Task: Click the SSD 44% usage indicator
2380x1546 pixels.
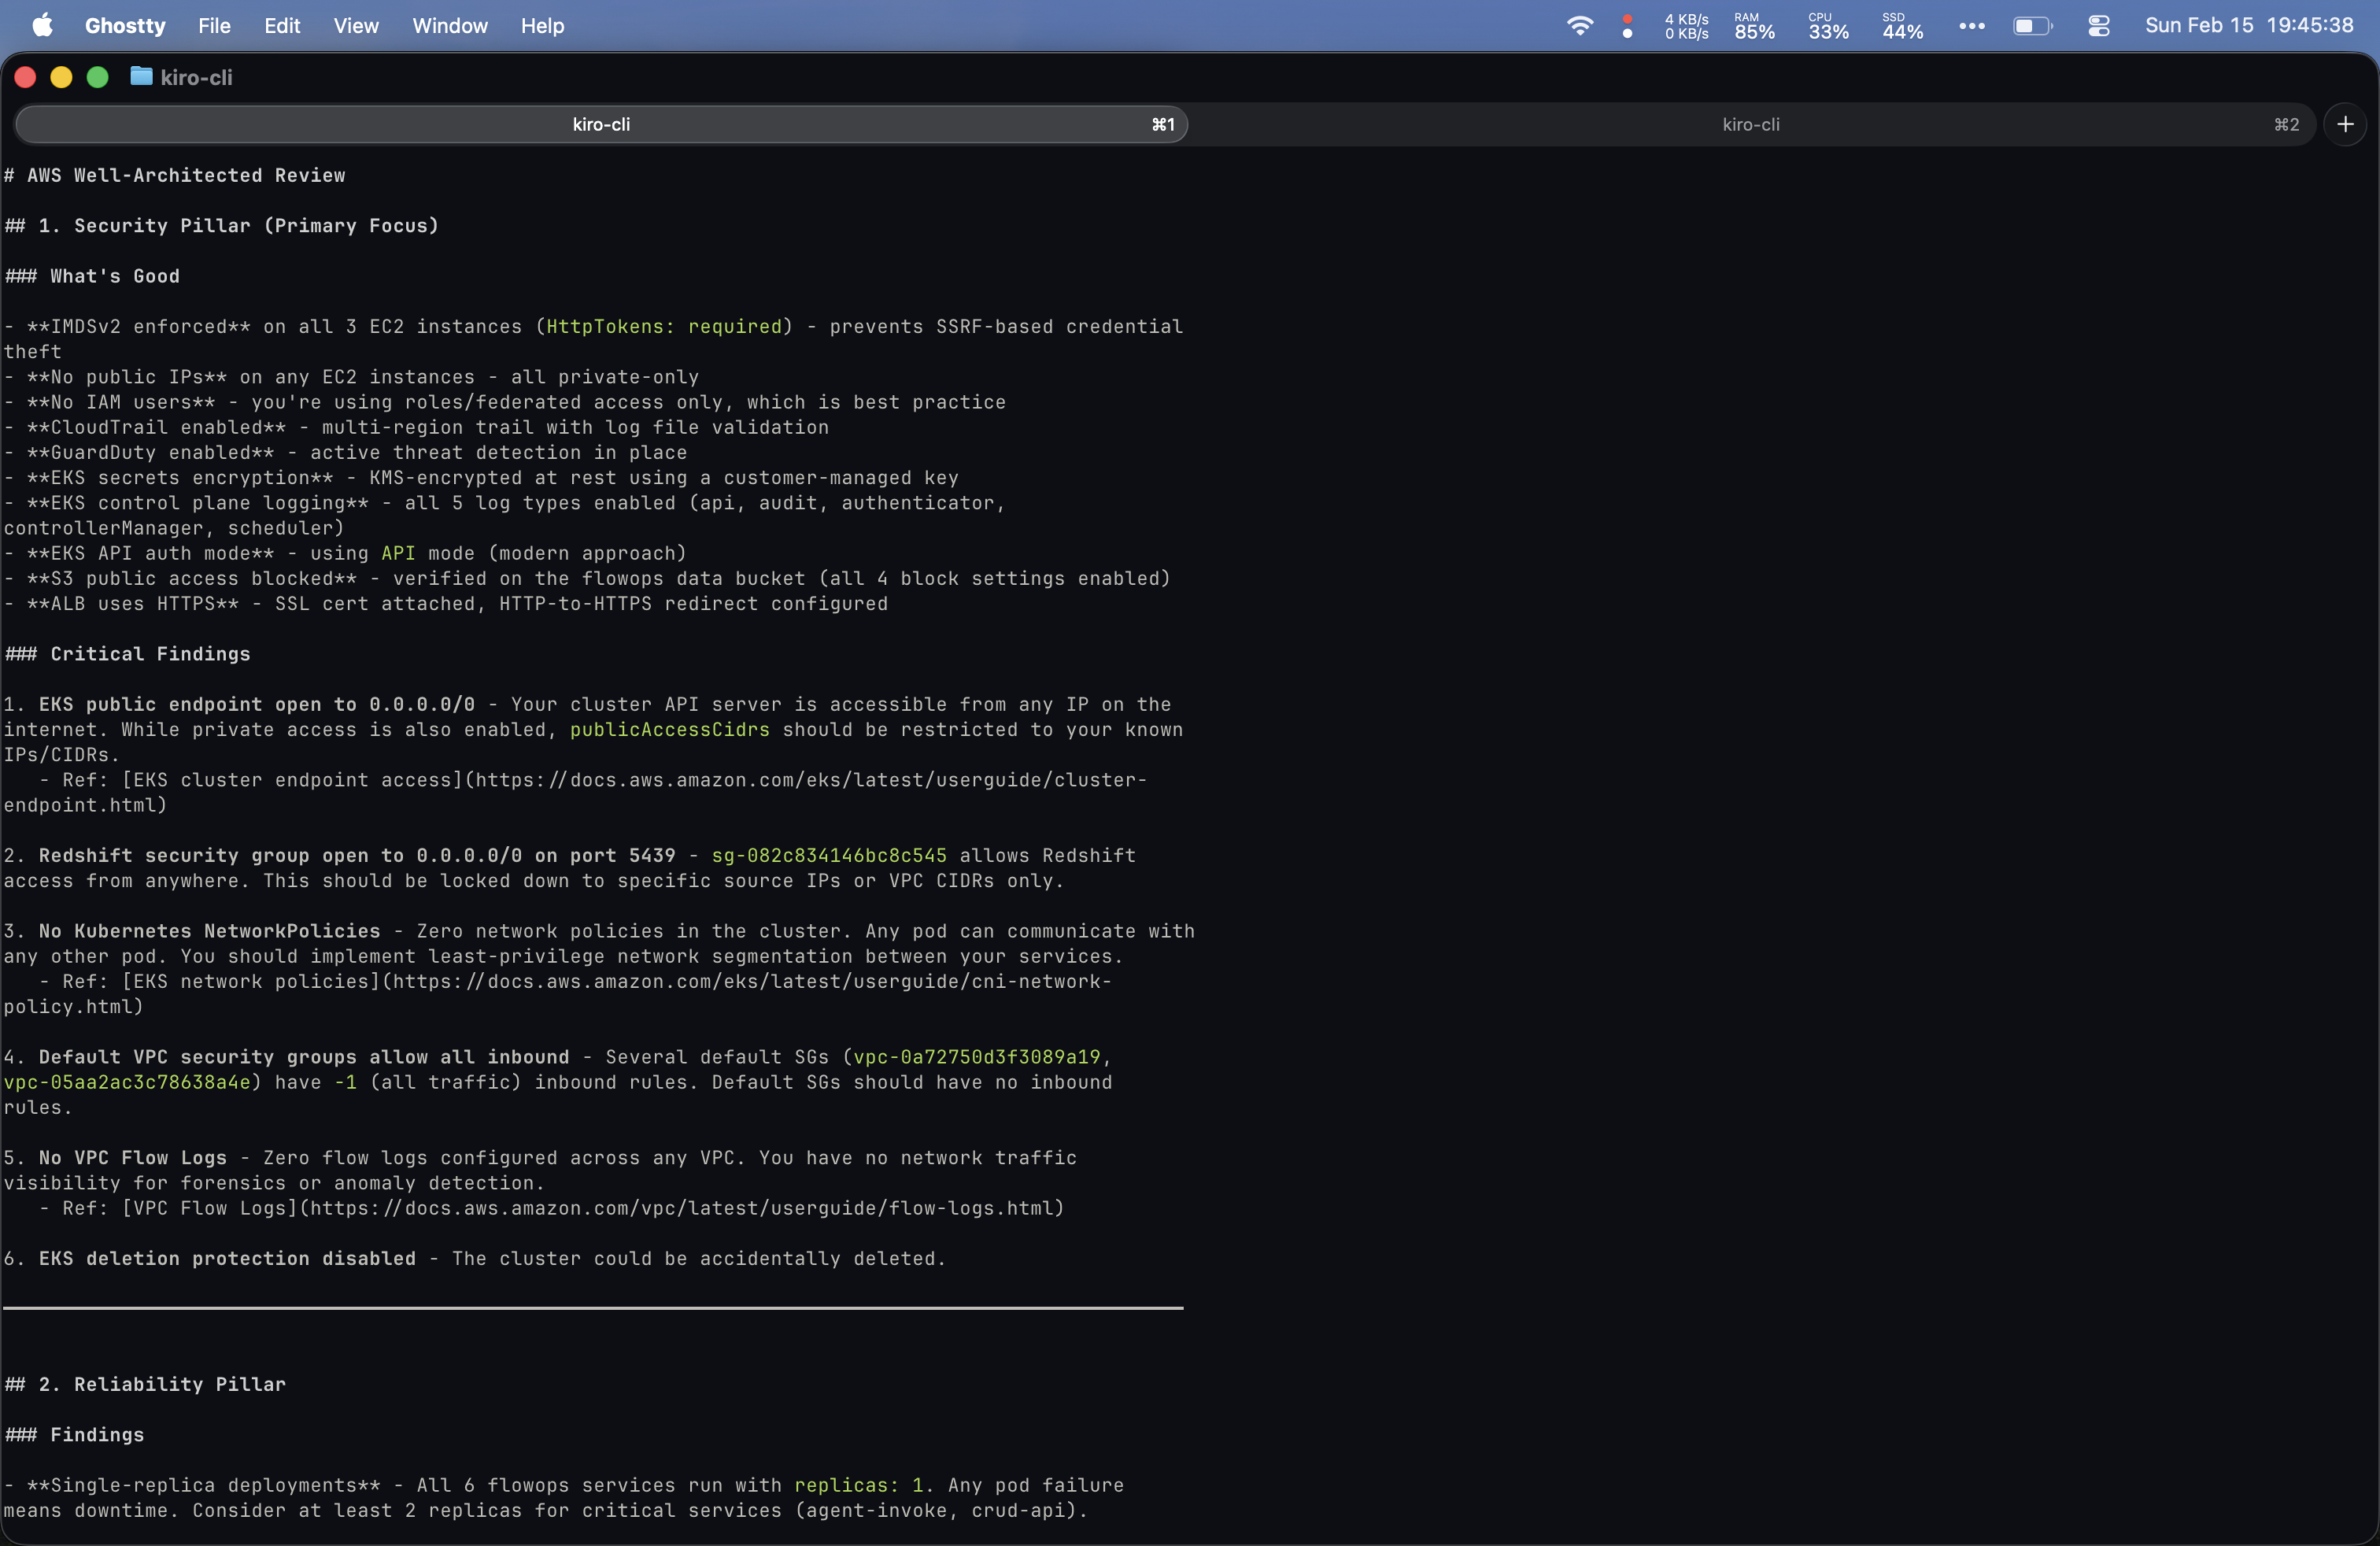Action: click(x=1902, y=25)
